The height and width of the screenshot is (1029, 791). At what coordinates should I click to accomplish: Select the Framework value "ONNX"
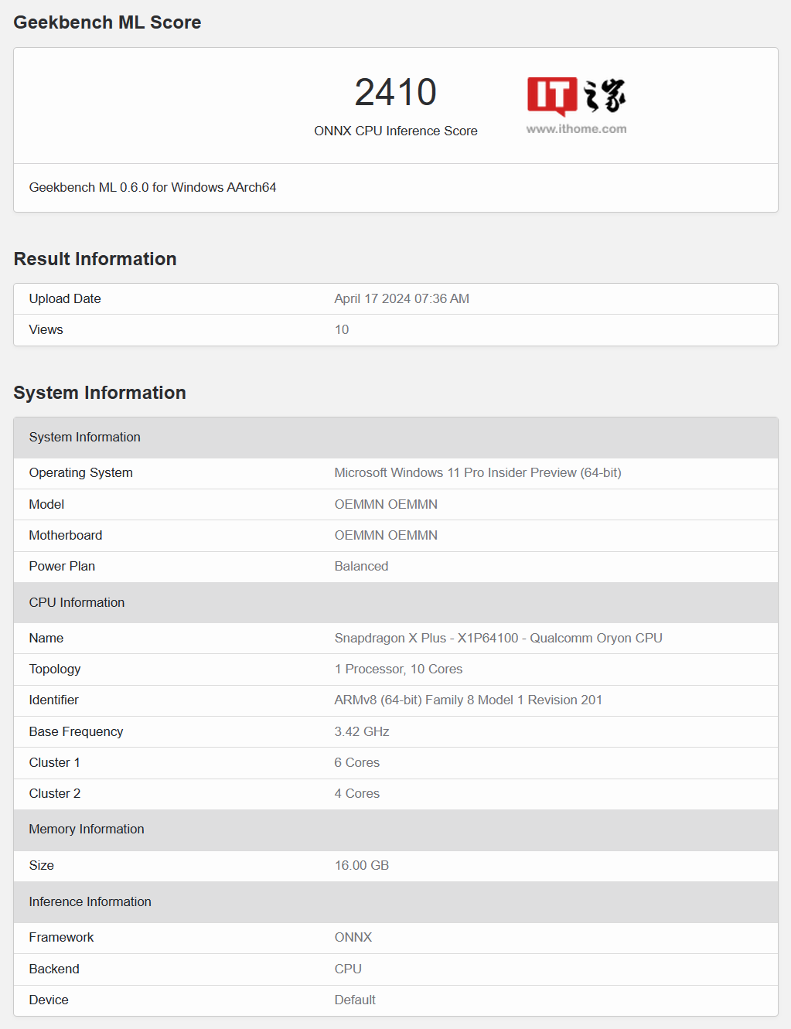tap(353, 938)
